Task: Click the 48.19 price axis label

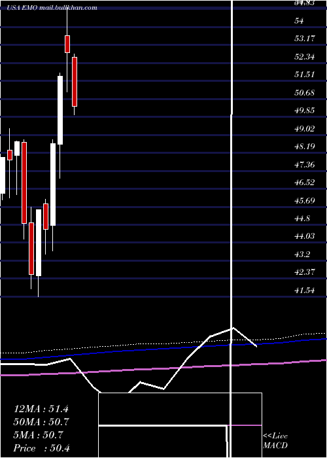Action: coord(305,147)
